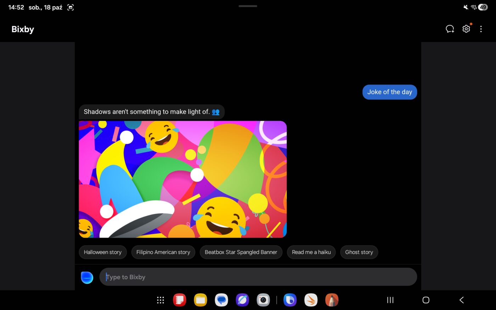Open My Files yellow folder app
Screen dimensions: 496x310
[x=201, y=300]
